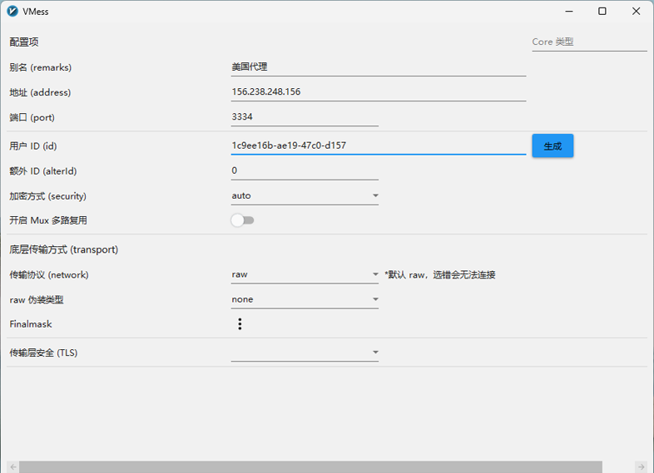
Task: Click the 用户 ID (id) label
Action: click(x=33, y=146)
